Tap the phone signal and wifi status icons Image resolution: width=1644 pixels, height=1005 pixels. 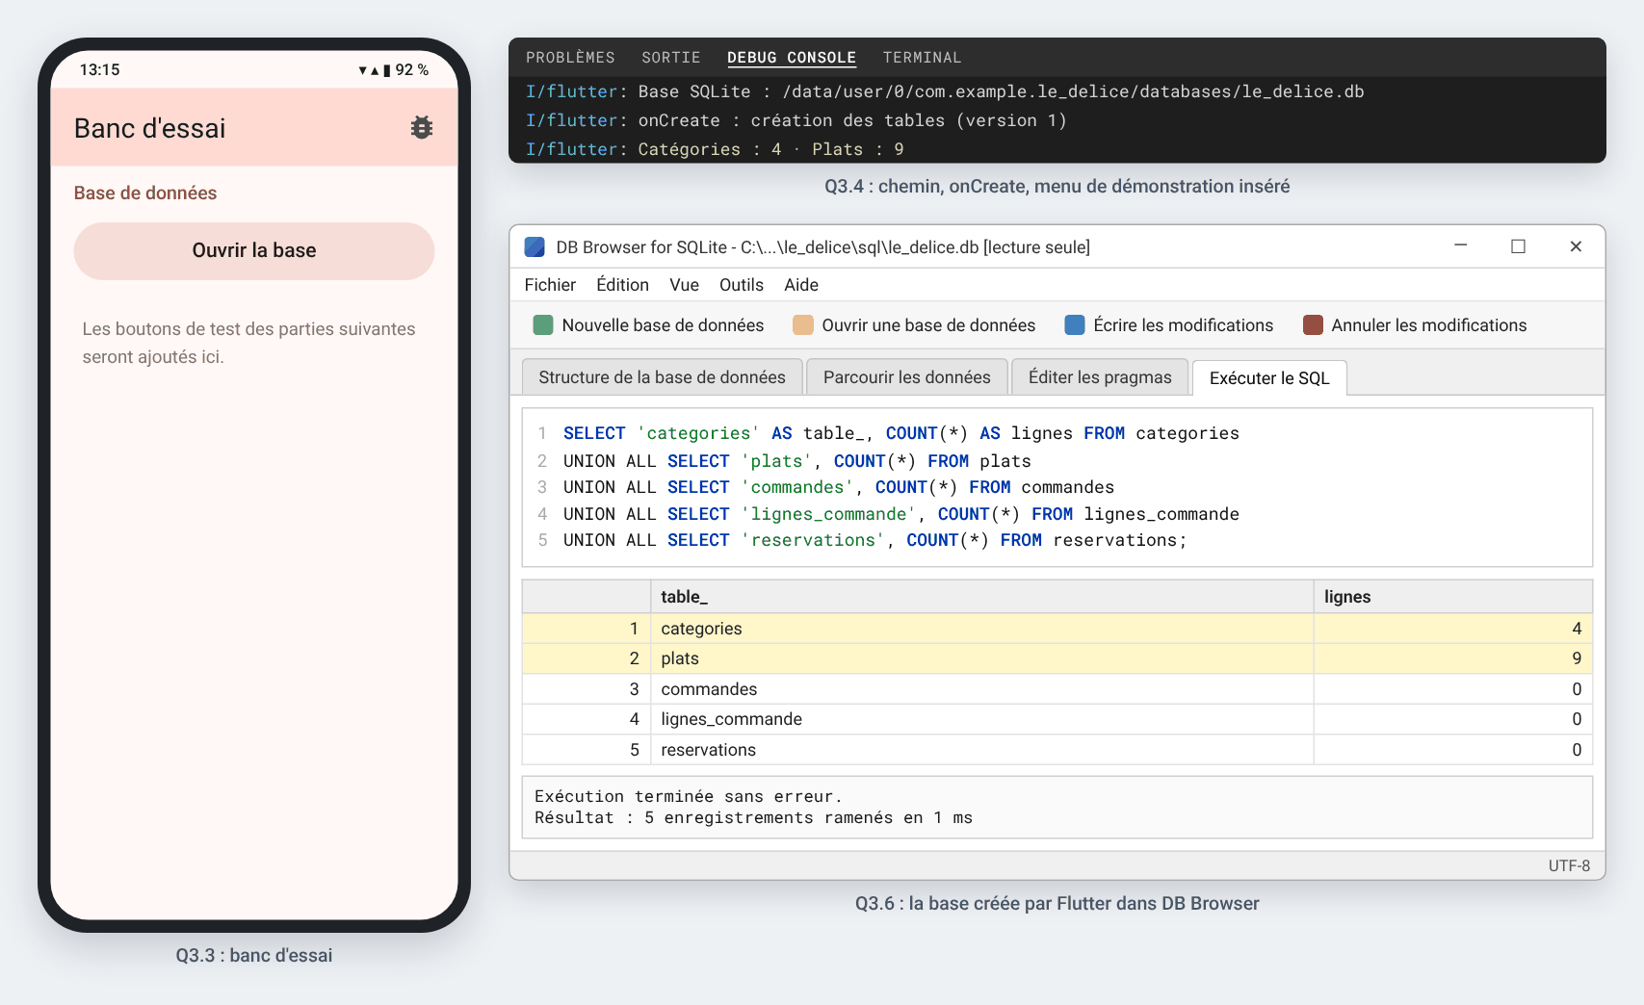pos(369,70)
